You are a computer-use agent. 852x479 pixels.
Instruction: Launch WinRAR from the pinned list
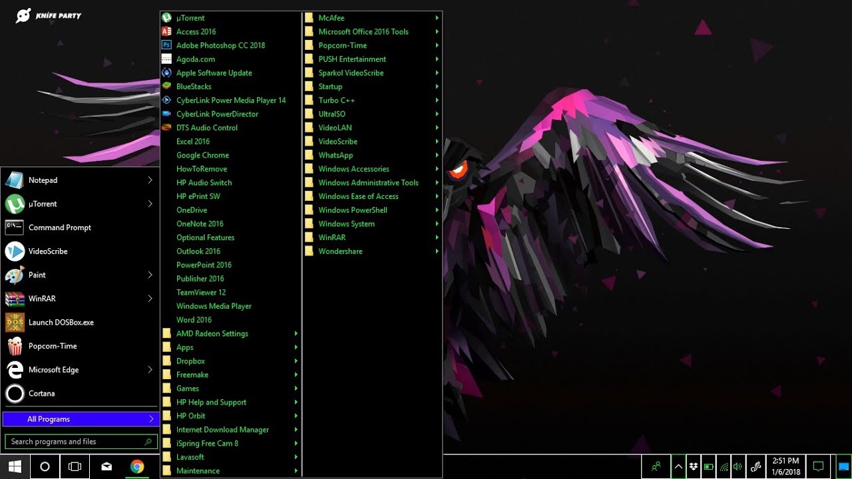click(80, 299)
